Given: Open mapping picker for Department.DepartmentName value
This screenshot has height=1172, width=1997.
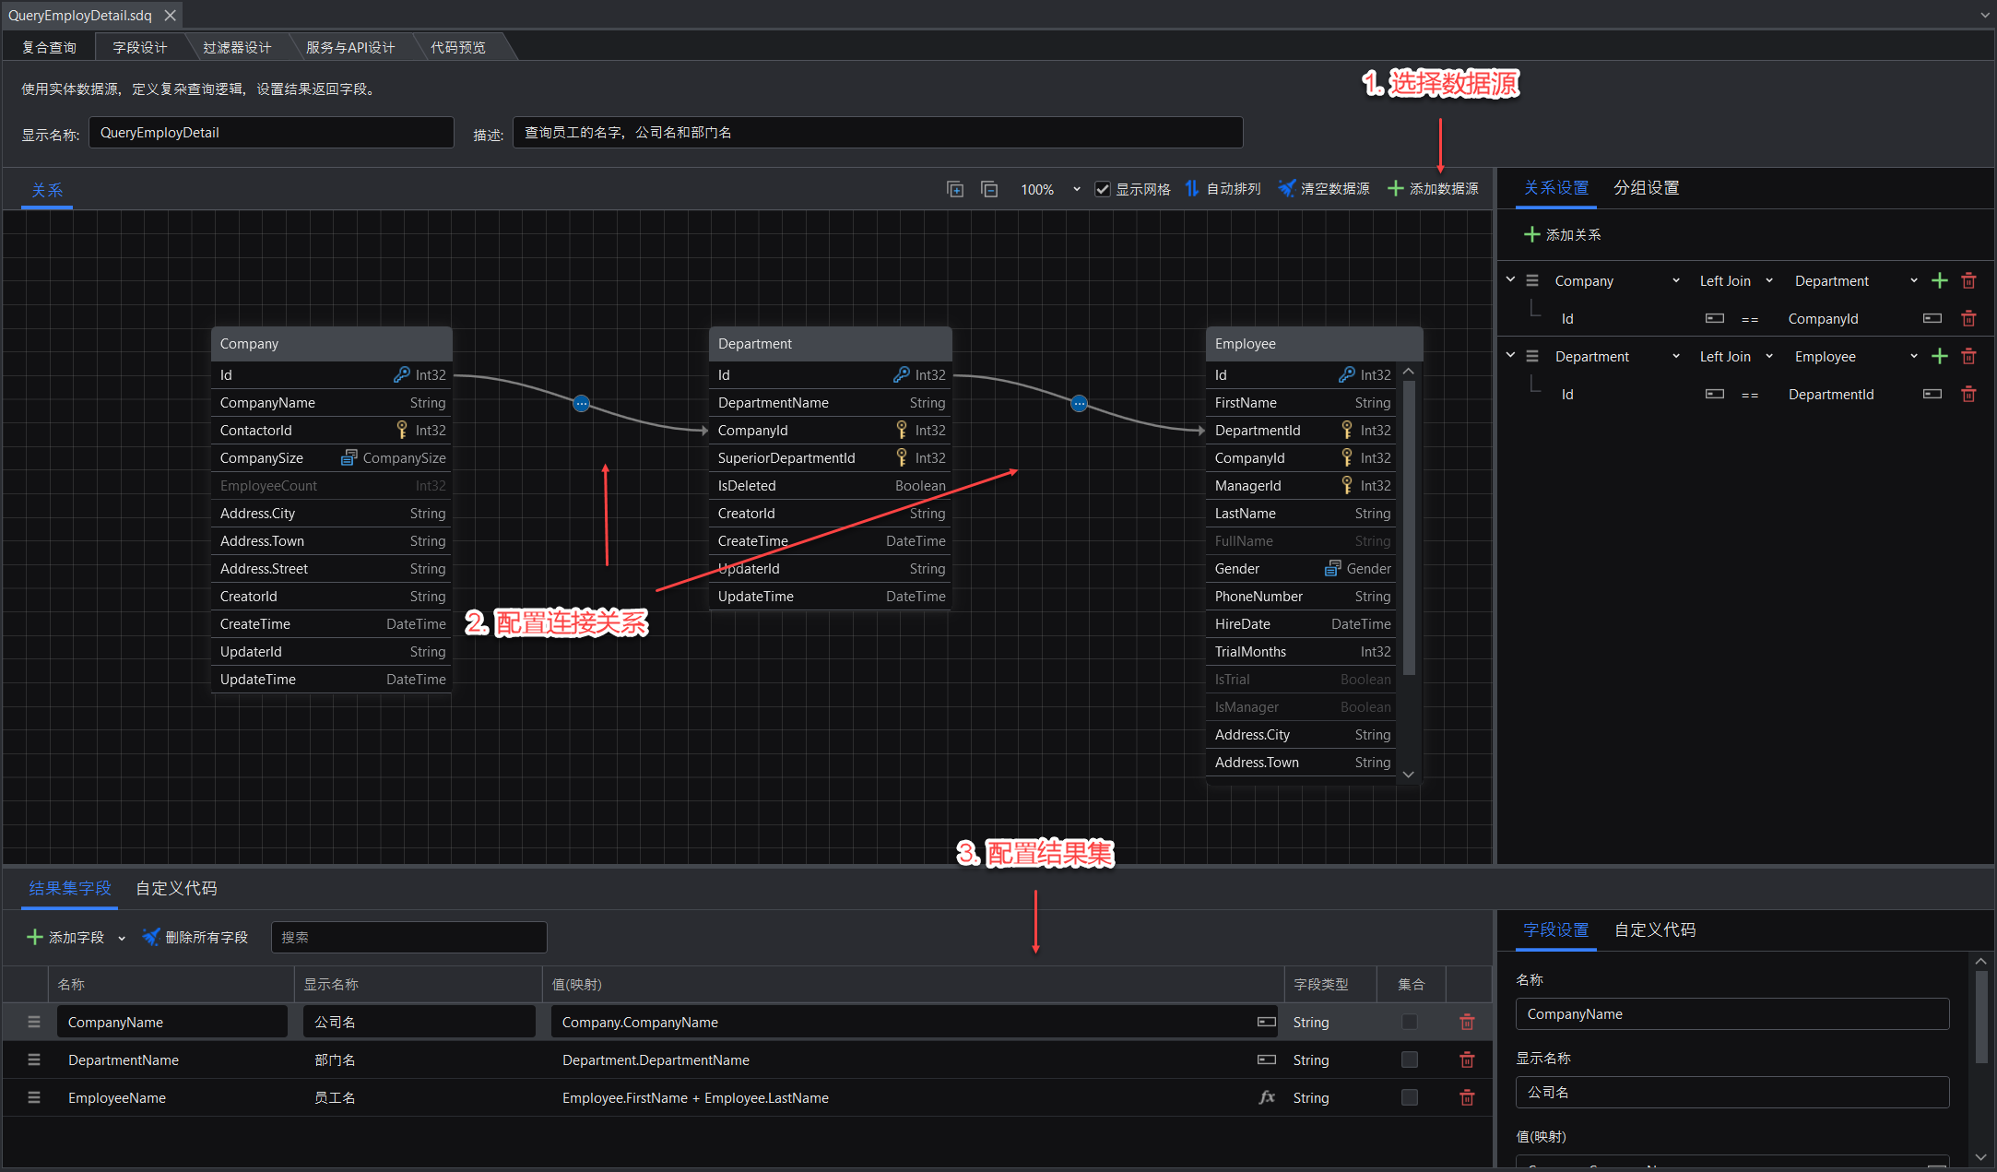Looking at the screenshot, I should (x=1267, y=1060).
